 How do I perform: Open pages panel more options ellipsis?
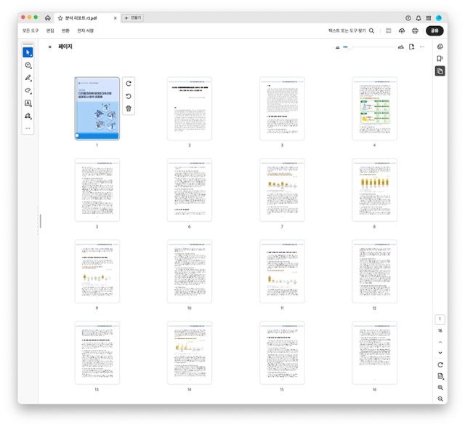[x=422, y=47]
